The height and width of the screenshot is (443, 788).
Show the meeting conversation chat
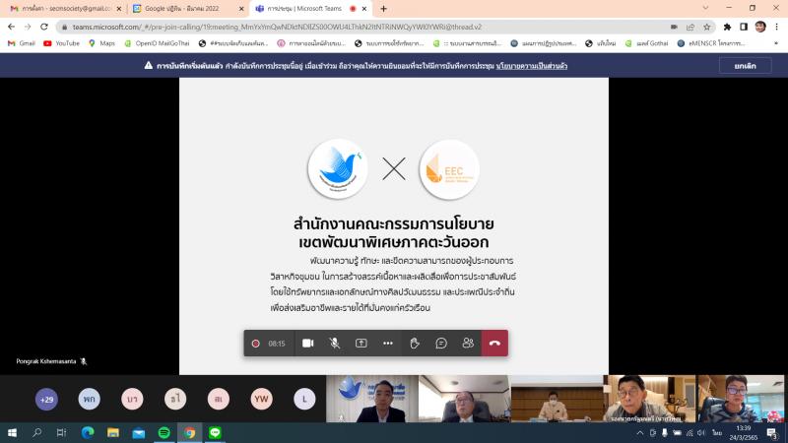point(441,343)
